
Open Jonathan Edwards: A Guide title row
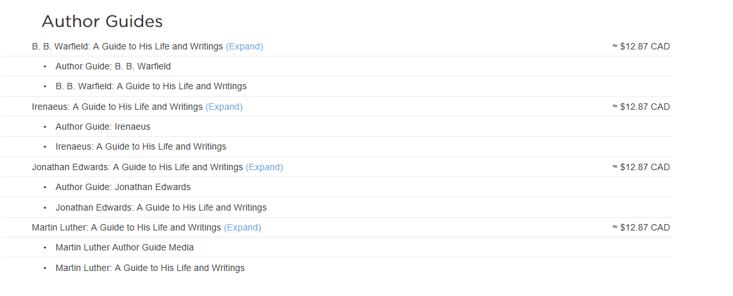(137, 167)
